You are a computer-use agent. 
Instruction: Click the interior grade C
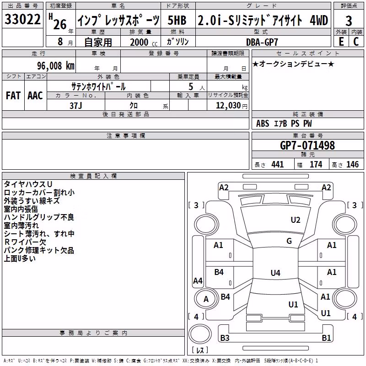(356, 42)
